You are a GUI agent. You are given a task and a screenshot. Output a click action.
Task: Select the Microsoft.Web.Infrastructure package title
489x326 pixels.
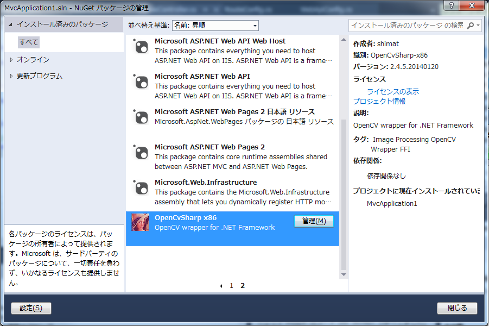(206, 182)
